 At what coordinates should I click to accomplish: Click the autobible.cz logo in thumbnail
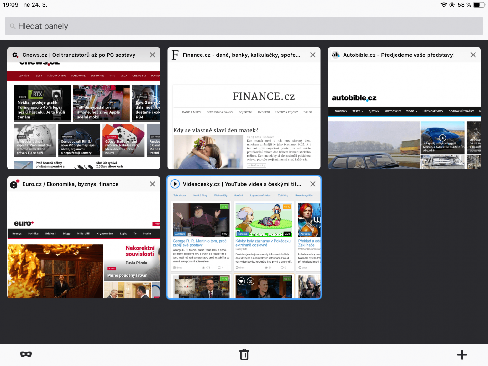click(354, 98)
